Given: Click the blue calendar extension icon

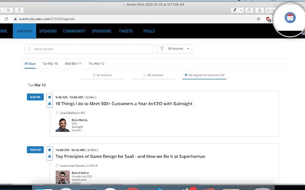Looking at the screenshot, I should point(290,18).
